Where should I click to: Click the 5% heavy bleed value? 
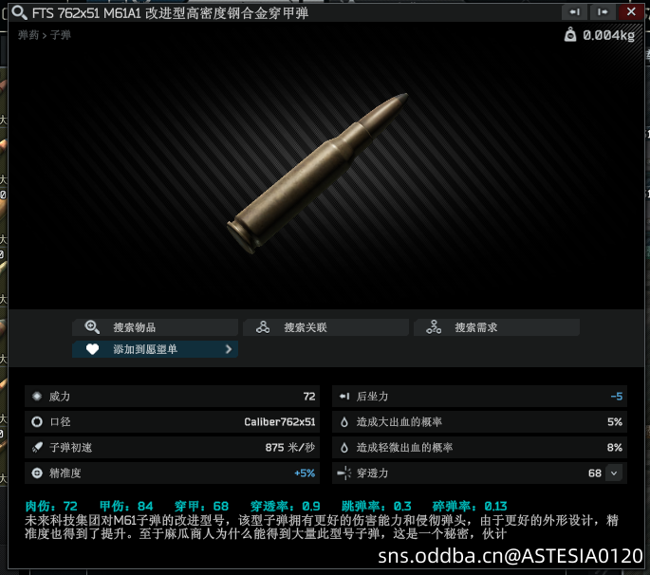click(x=615, y=422)
